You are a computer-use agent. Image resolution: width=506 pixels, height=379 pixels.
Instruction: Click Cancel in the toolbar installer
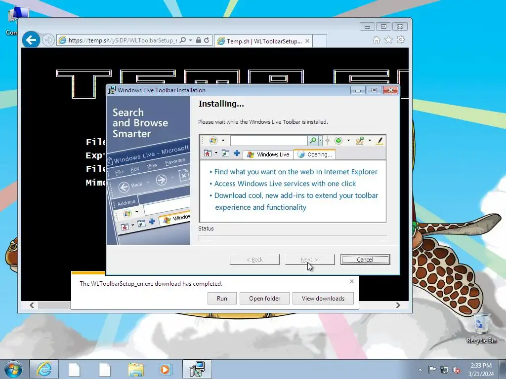(x=365, y=260)
